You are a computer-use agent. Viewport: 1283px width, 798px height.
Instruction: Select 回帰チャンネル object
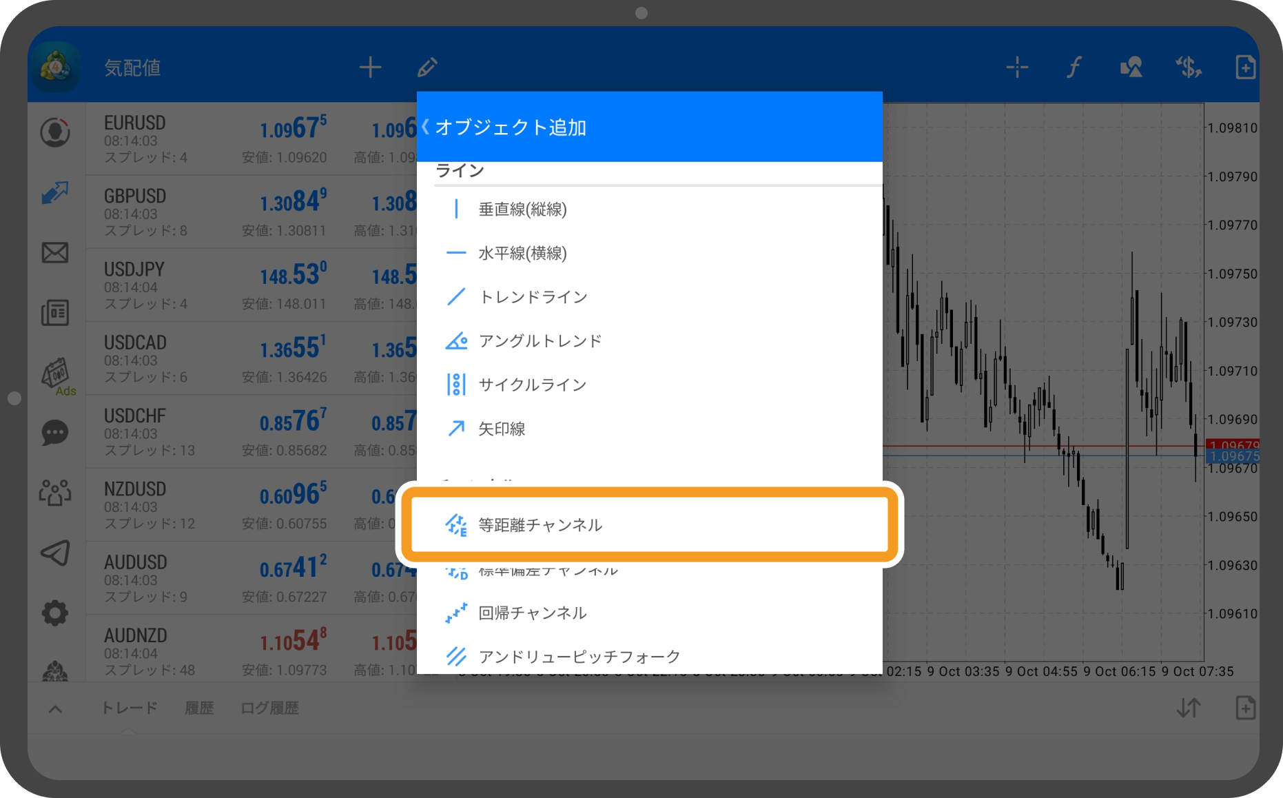(x=650, y=613)
